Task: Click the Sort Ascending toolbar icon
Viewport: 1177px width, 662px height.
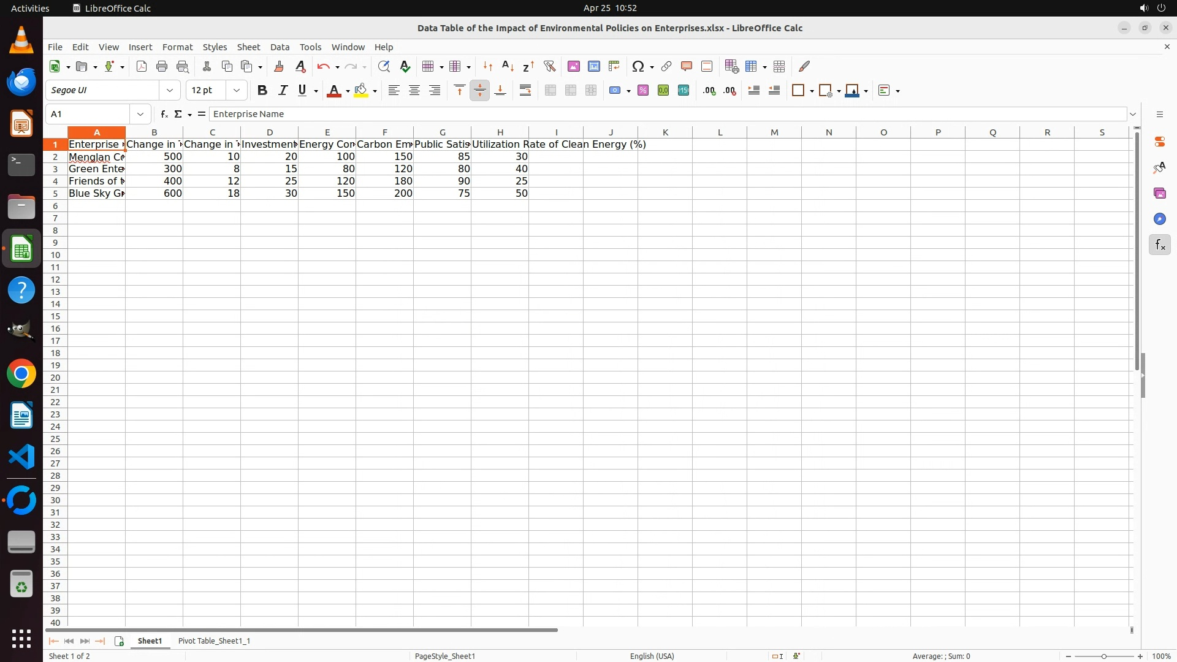Action: point(508,66)
